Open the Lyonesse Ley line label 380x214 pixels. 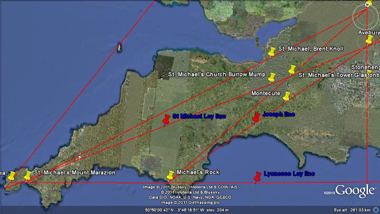(289, 174)
